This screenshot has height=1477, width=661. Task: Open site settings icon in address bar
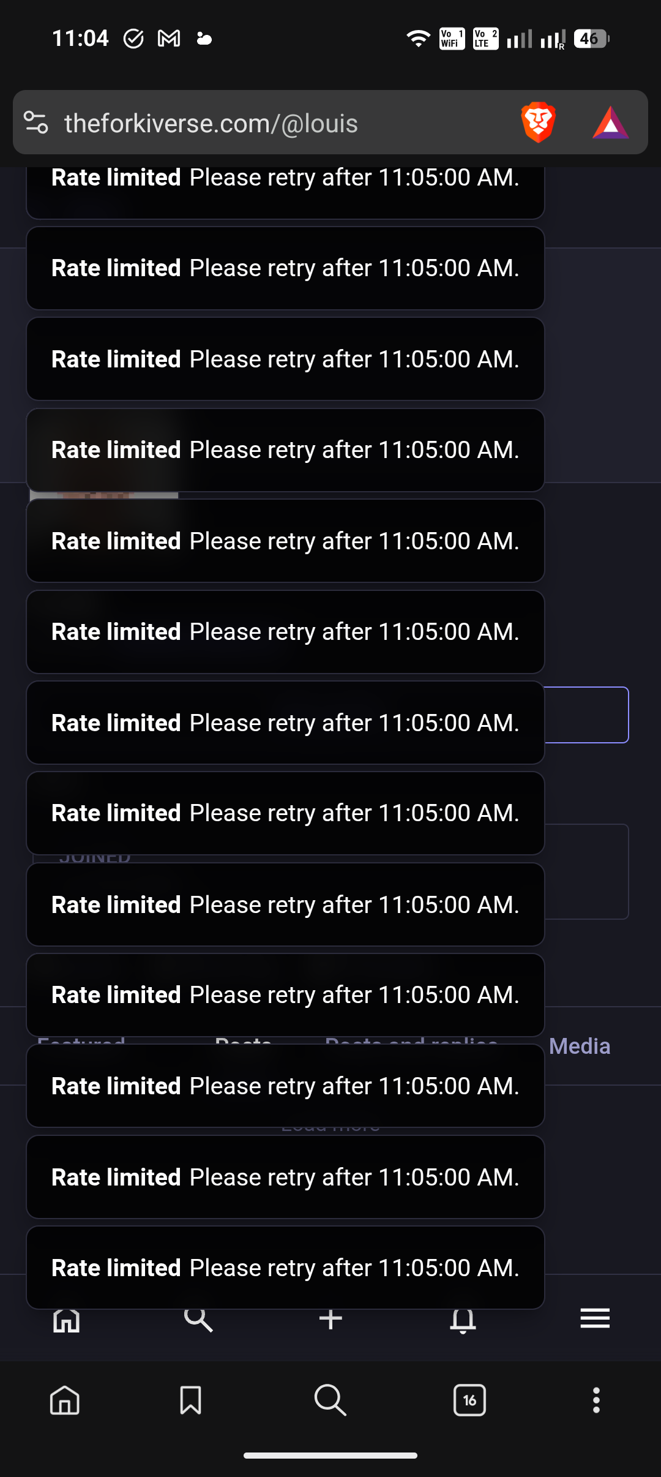coord(36,122)
